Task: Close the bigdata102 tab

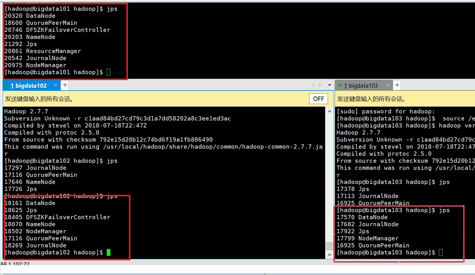Action: tap(55, 85)
